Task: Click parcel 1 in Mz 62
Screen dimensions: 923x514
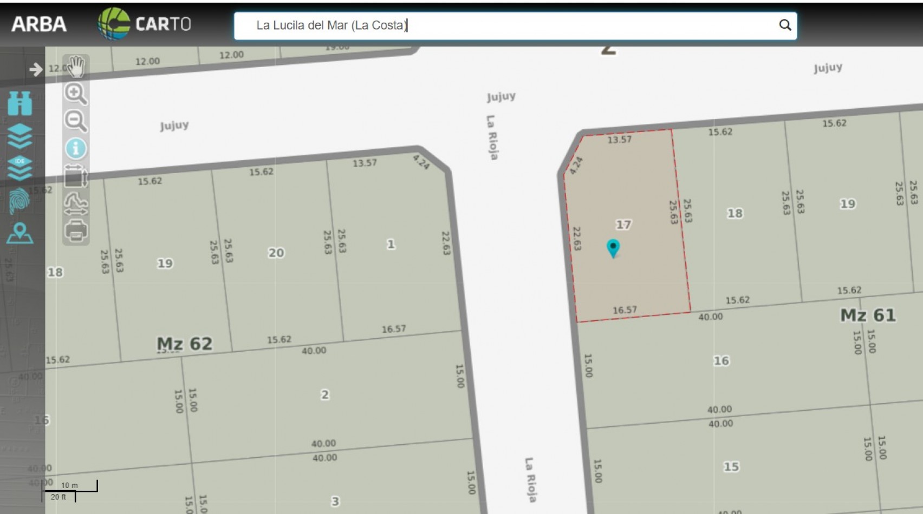Action: tap(391, 245)
